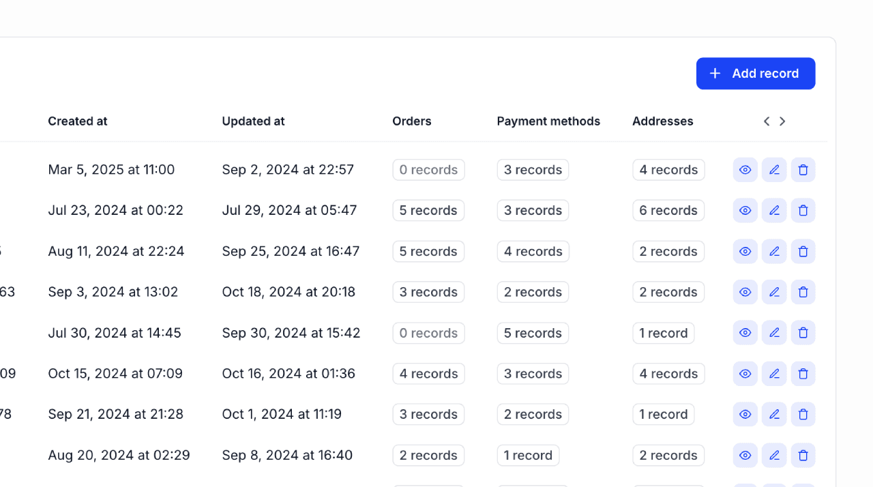The image size is (873, 487).
Task: Open Addresses "4 records" in Mar 5 row
Action: [x=668, y=170]
